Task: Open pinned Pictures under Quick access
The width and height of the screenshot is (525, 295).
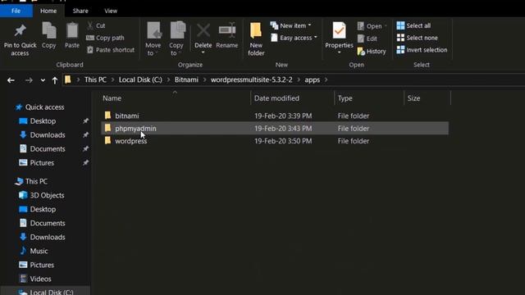Action: (42, 163)
